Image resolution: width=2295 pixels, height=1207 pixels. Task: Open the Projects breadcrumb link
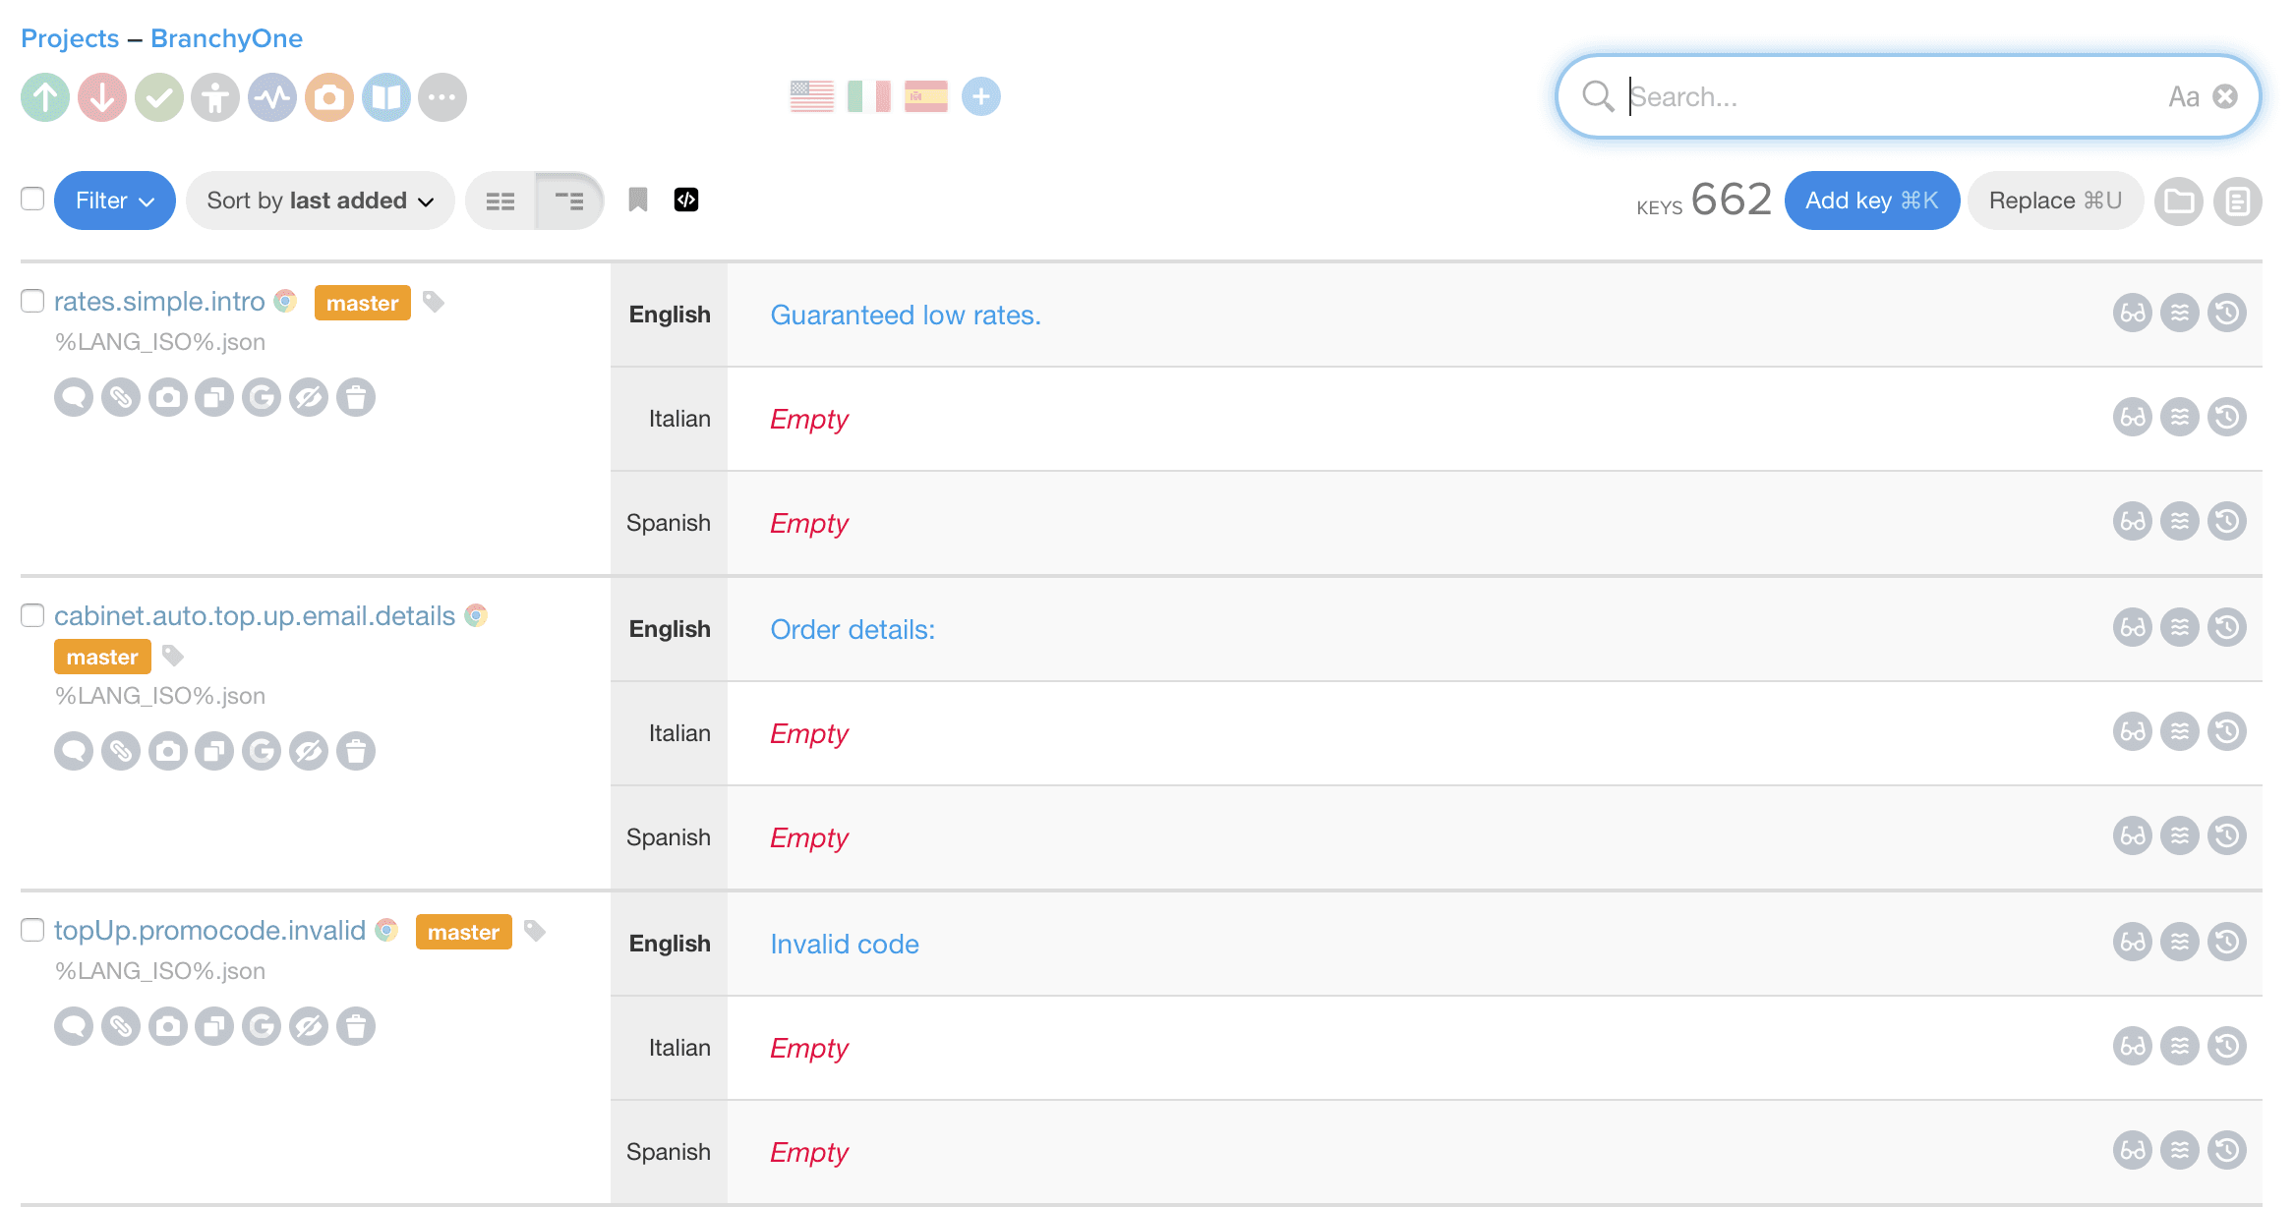70,38
